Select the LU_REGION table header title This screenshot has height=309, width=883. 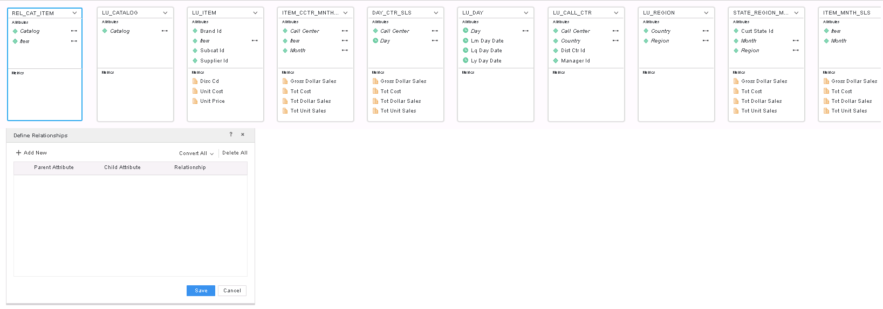[x=659, y=12]
